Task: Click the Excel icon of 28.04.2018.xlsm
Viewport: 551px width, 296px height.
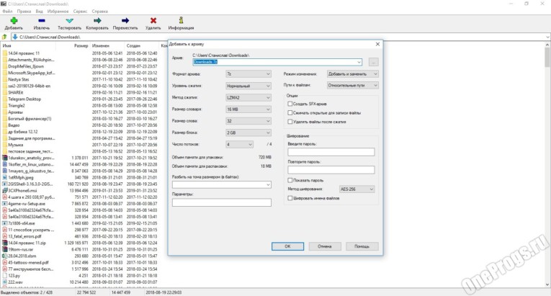Action: pos(5,256)
